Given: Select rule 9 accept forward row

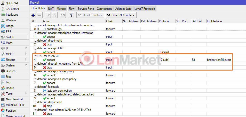Looking at the screenshot, I should click(x=138, y=98).
